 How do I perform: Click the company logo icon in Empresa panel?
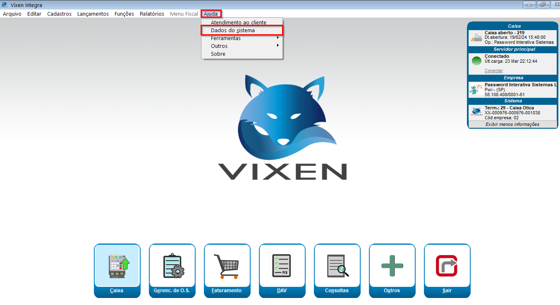(476, 90)
